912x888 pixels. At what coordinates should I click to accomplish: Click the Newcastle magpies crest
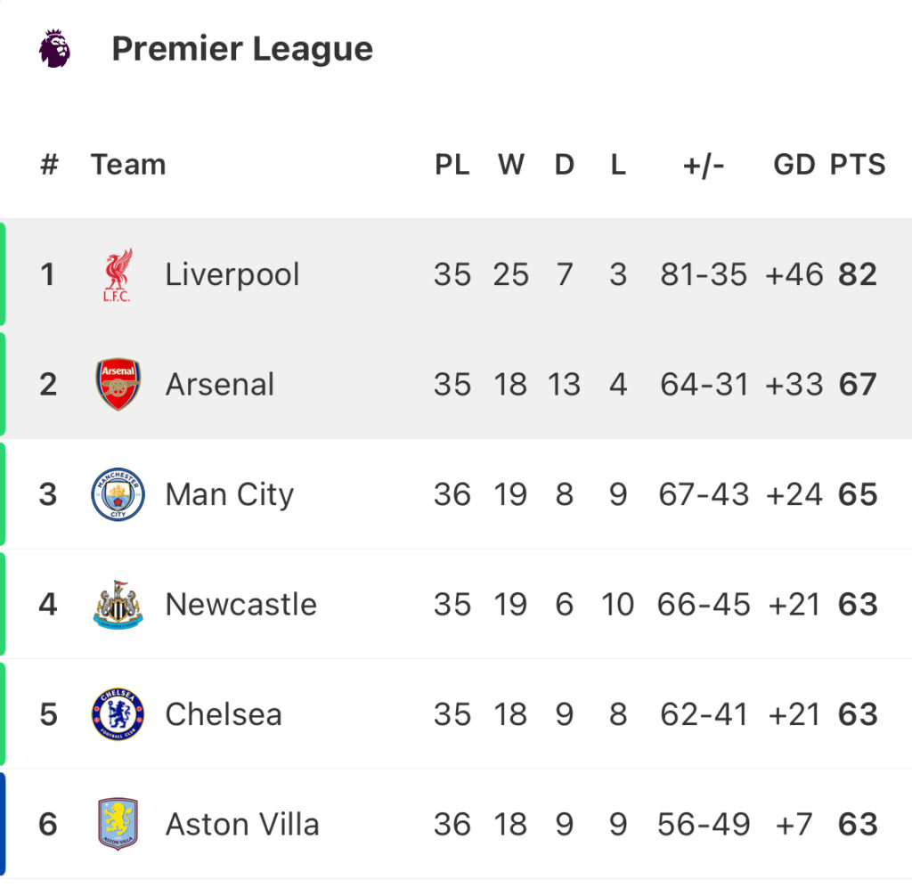(x=118, y=604)
